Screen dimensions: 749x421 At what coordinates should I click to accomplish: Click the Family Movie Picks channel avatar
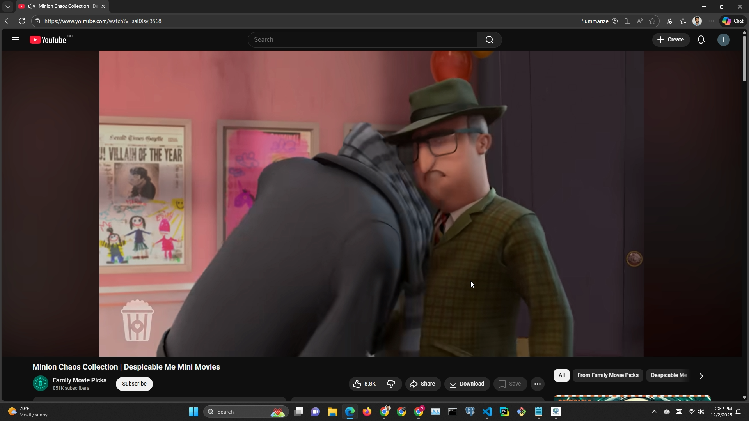(41, 384)
